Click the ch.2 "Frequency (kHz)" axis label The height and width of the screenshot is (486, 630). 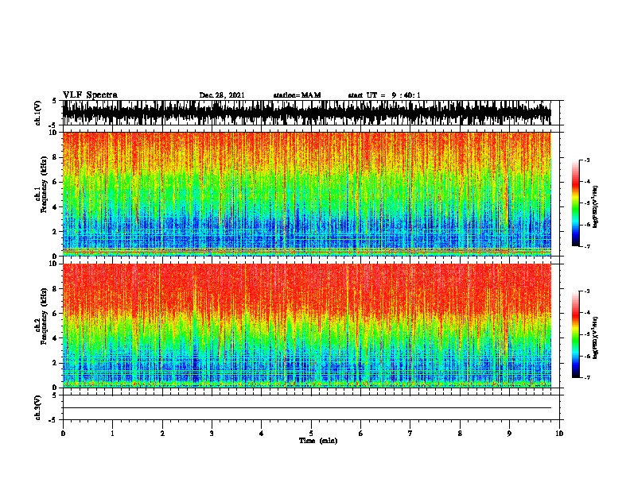[x=44, y=316]
